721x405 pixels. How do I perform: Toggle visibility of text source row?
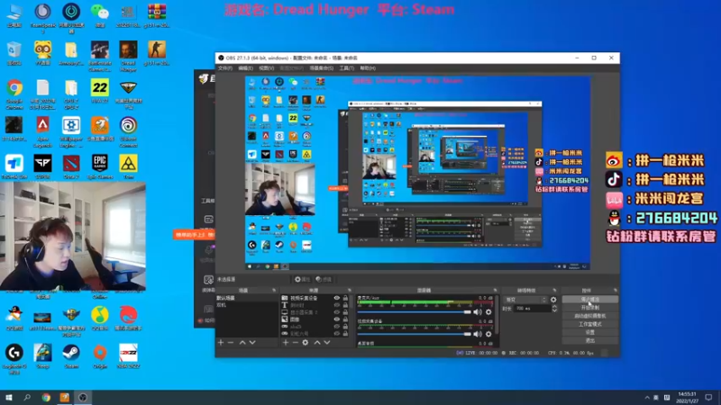[x=336, y=305]
